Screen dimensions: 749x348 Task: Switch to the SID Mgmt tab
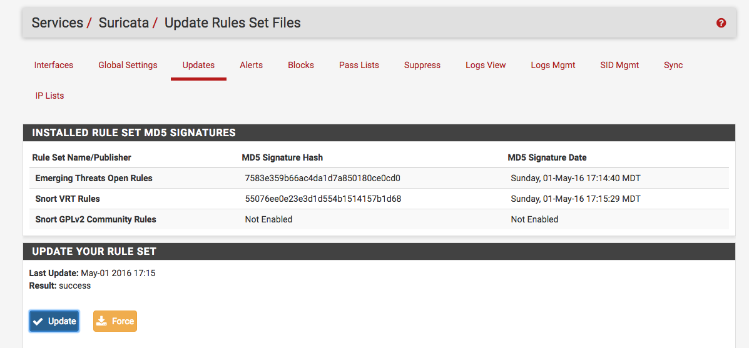(619, 65)
